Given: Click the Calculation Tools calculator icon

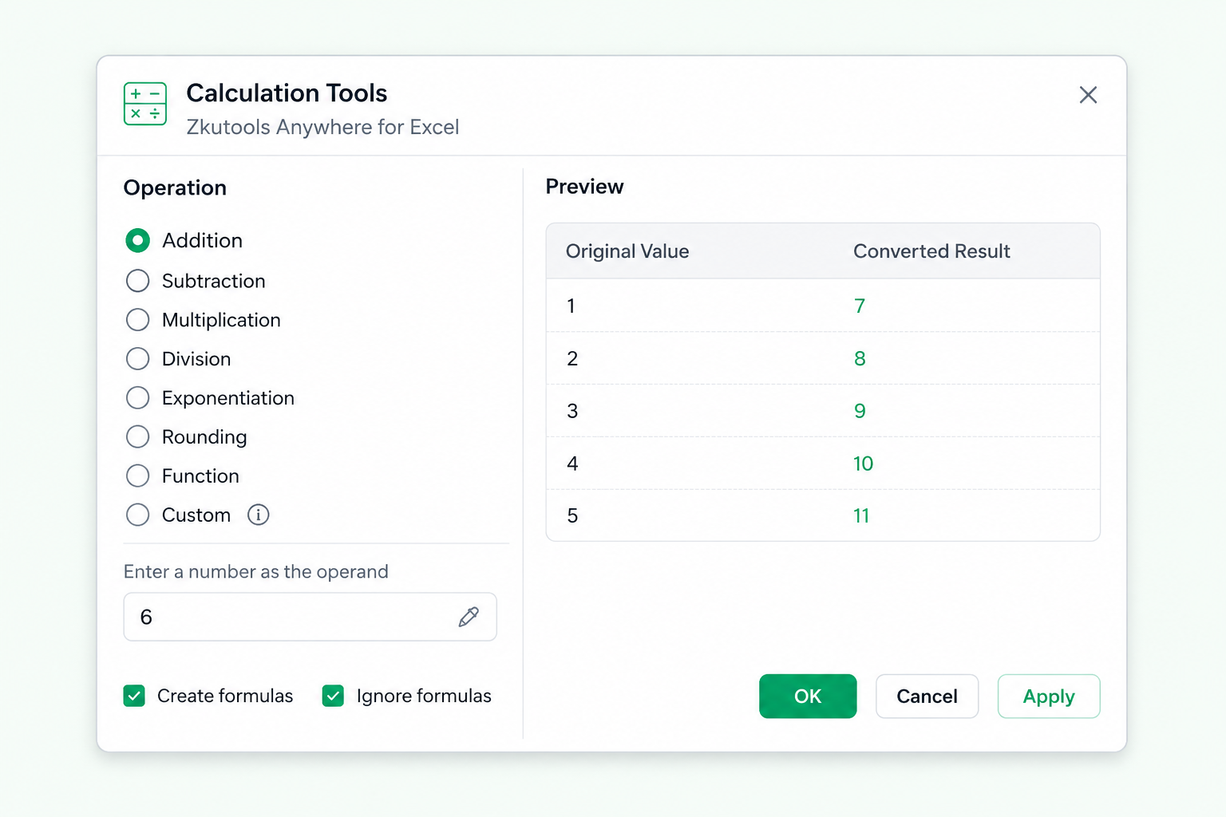Looking at the screenshot, I should point(145,104).
